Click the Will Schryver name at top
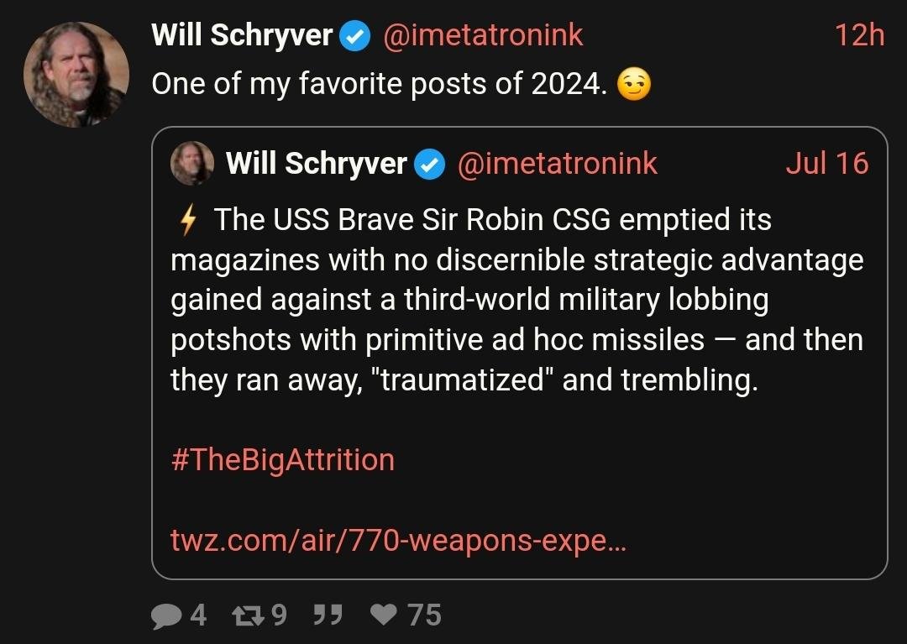The height and width of the screenshot is (644, 907). (242, 35)
